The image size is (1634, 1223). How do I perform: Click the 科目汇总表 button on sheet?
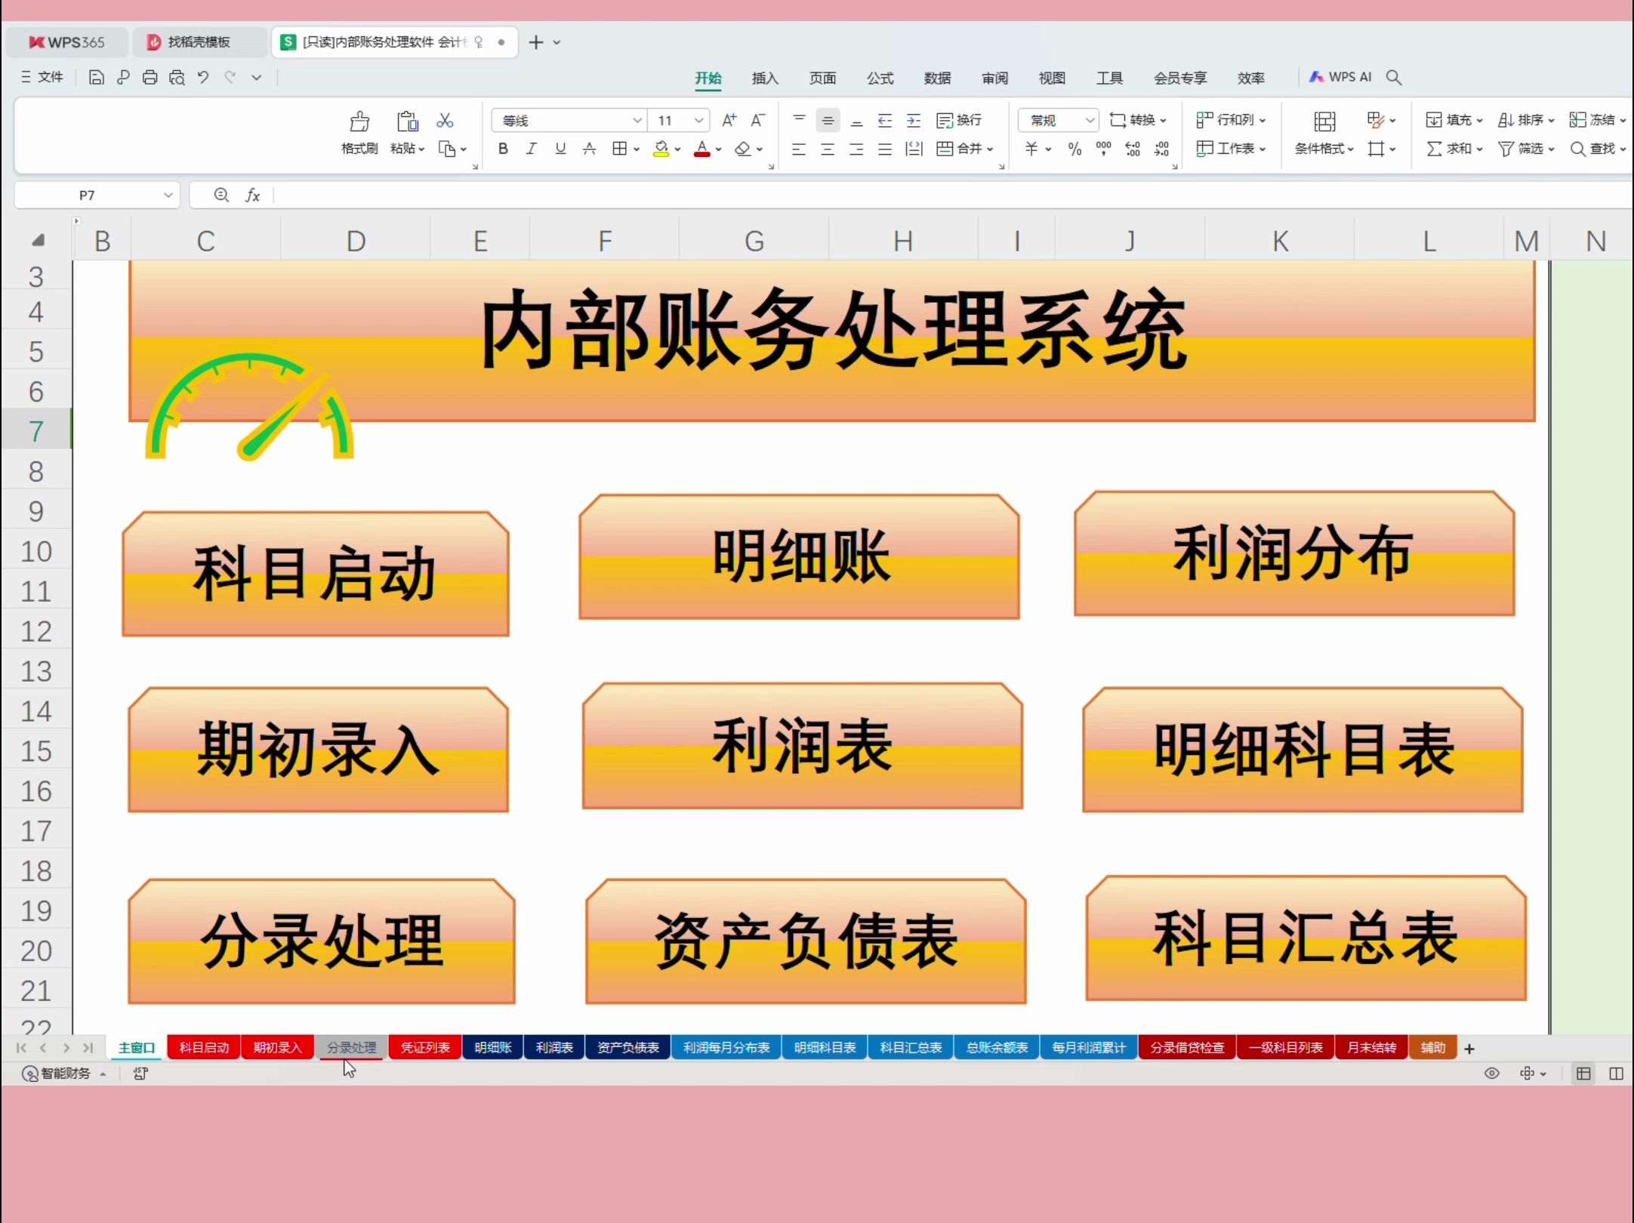1306,938
